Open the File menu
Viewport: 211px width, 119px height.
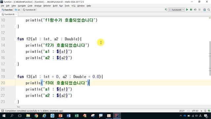coord(3,6)
